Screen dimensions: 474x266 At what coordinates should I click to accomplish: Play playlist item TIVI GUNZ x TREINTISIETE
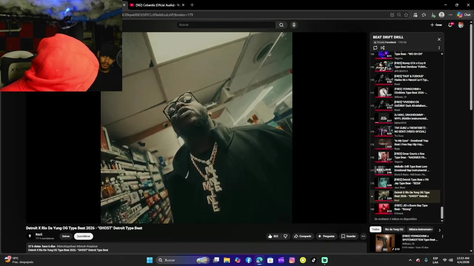[x=406, y=132]
